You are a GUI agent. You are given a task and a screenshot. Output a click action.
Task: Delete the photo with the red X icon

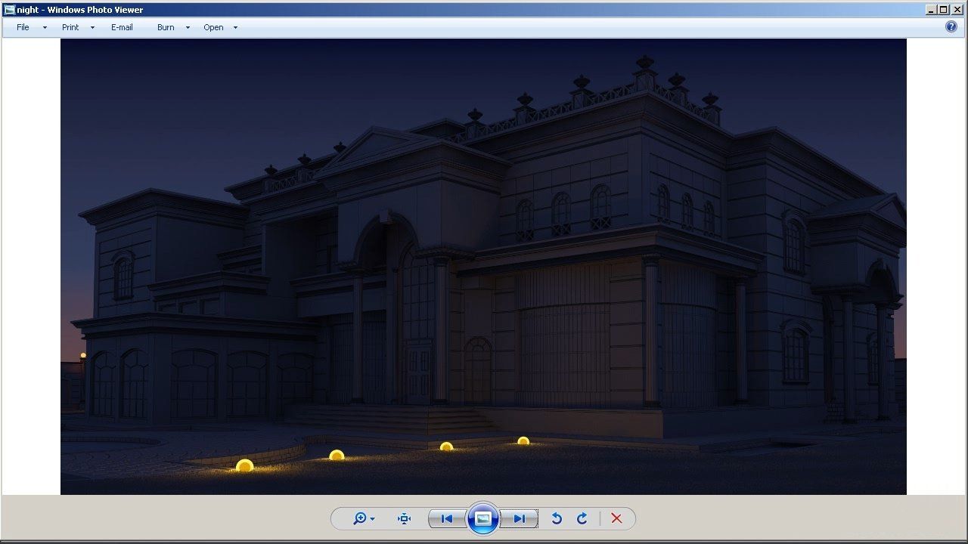616,518
